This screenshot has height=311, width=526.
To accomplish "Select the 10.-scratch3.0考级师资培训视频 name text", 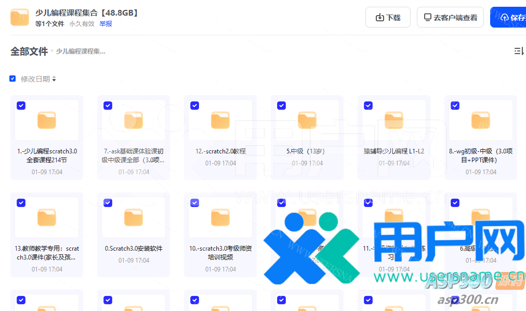I will click(220, 253).
